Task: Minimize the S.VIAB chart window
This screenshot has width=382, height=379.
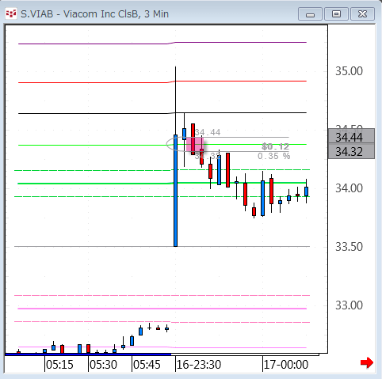Action: tap(310, 14)
